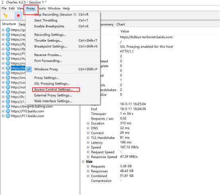This screenshot has height=195, width=220.
Task: Expand the Latency row
Action: coord(88,143)
